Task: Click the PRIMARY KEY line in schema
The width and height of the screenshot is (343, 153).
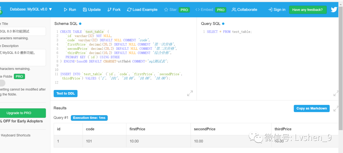Action: tap(92, 57)
